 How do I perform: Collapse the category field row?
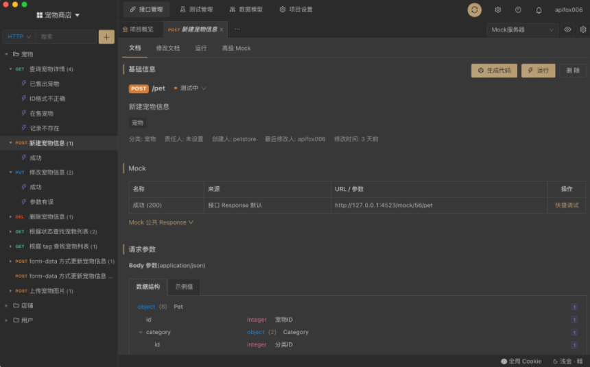[x=141, y=332]
